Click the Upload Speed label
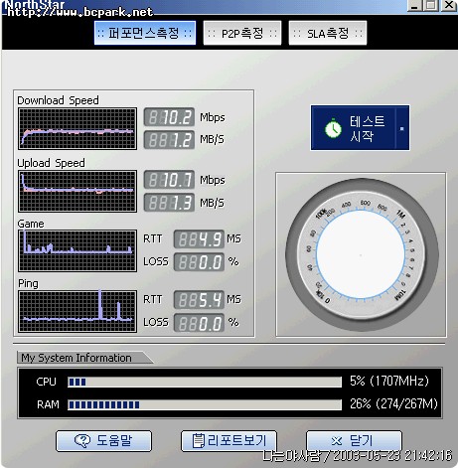The height and width of the screenshot is (468, 458). tap(51, 163)
